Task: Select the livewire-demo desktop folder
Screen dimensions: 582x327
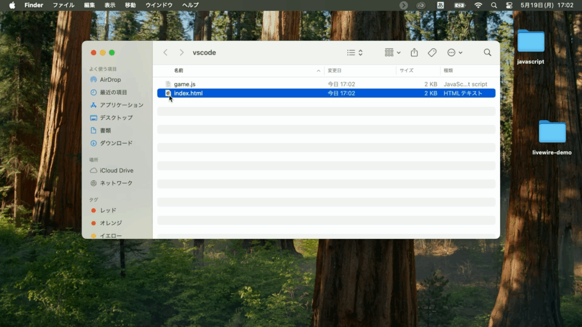Action: [x=552, y=133]
